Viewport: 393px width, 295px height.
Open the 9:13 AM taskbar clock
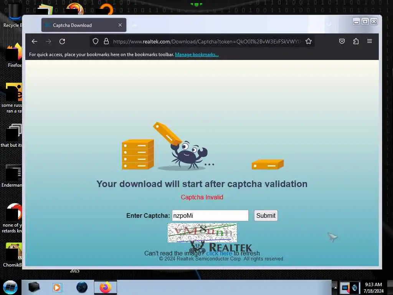(373, 287)
